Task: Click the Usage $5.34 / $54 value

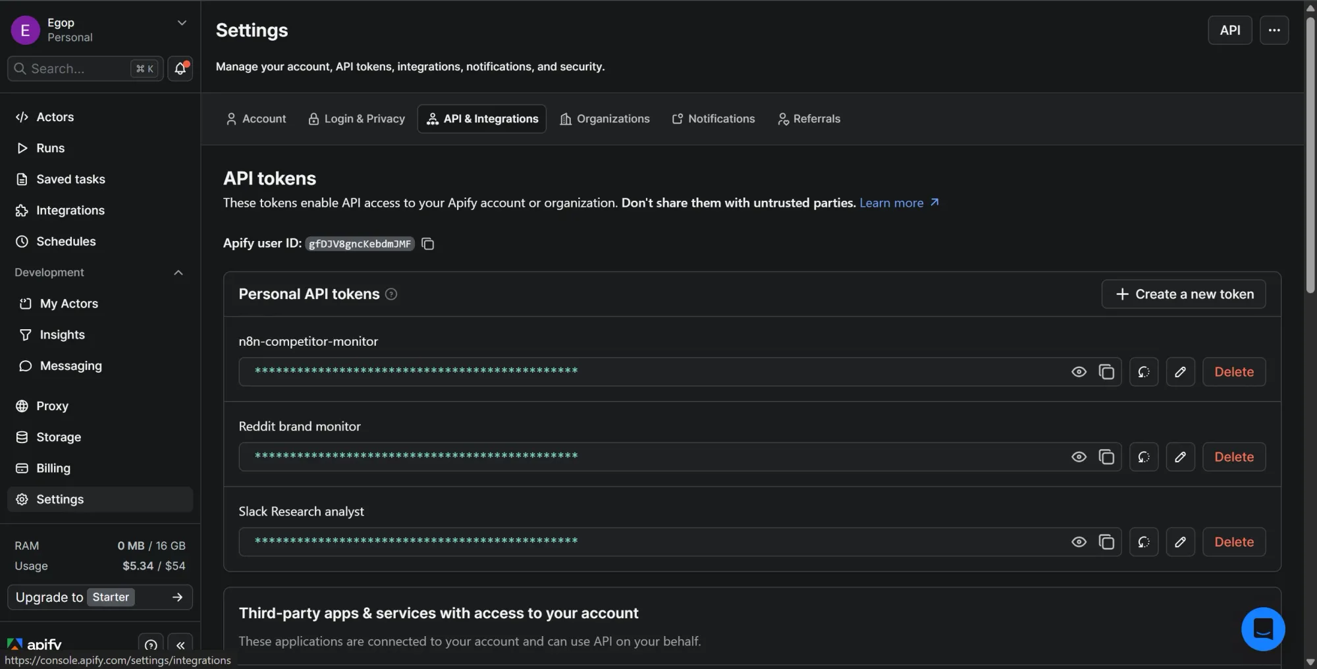Action: tap(154, 566)
